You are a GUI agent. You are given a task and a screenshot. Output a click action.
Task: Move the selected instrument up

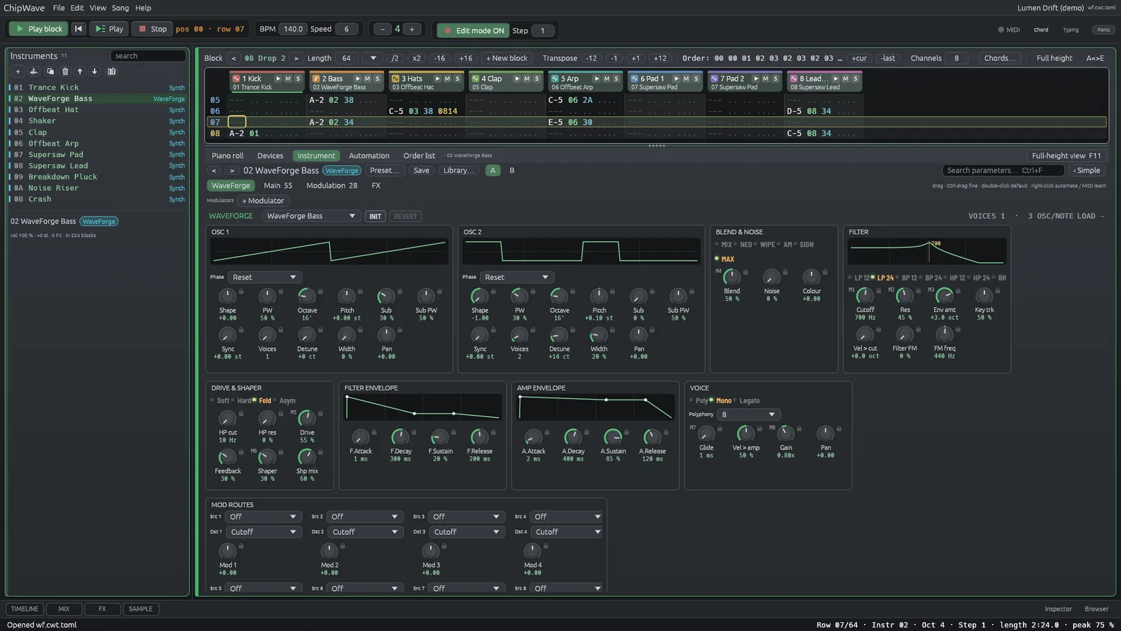pyautogui.click(x=80, y=72)
